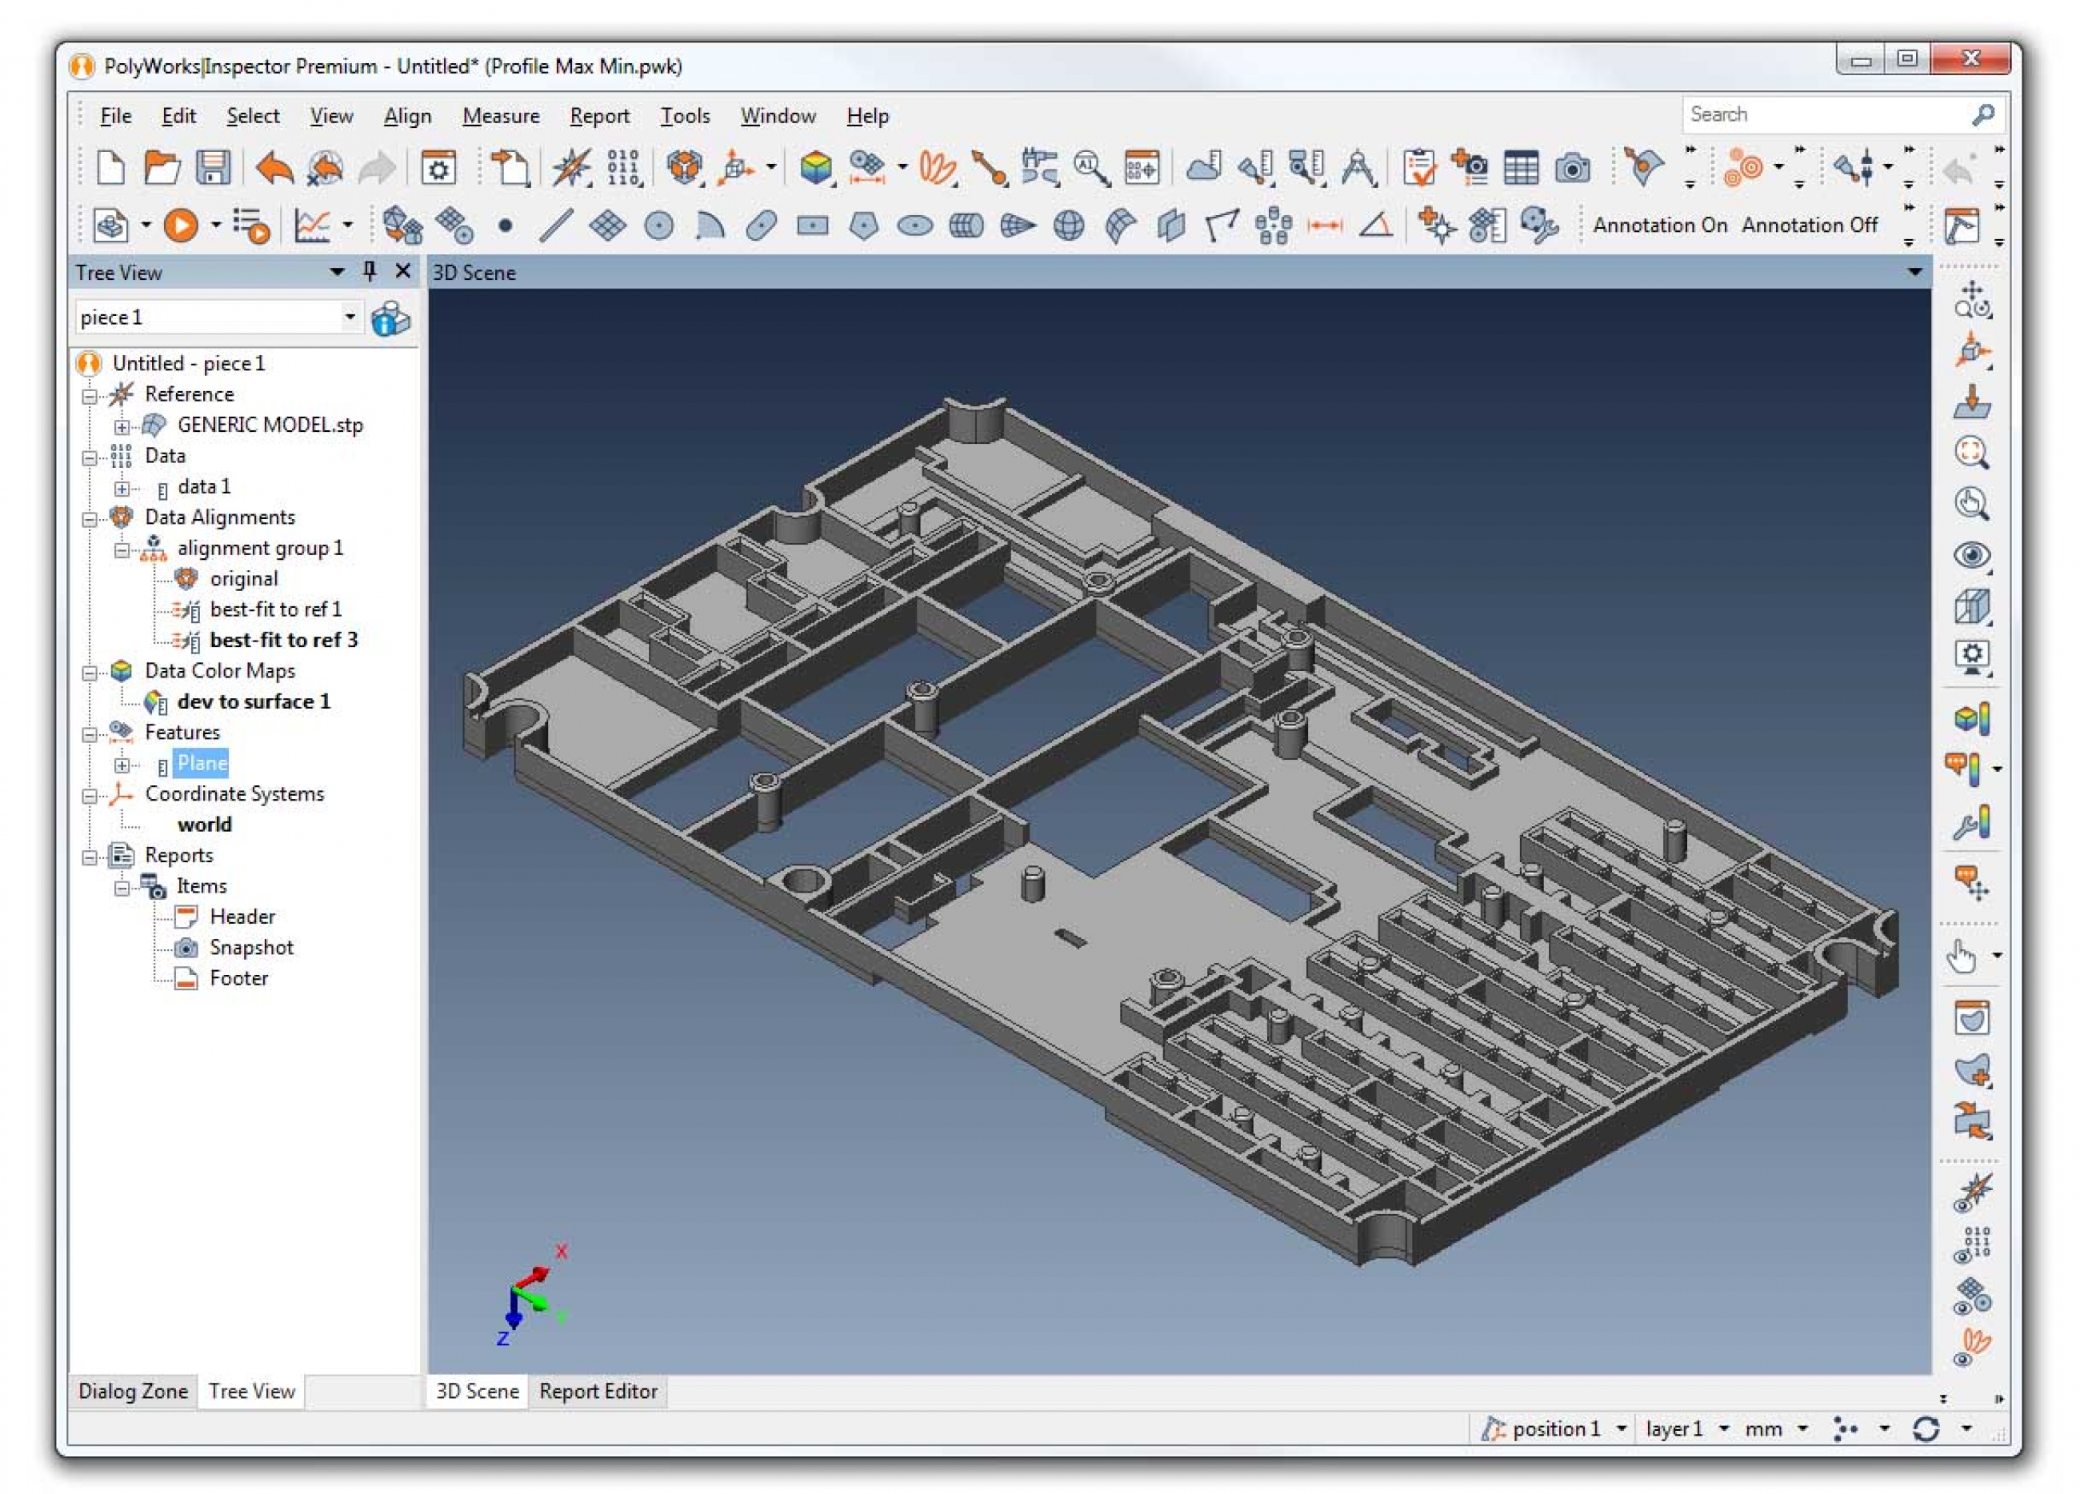This screenshot has width=2080, height=1494.
Task: Open the Tree View panel dropdown arrow
Action: click(337, 271)
